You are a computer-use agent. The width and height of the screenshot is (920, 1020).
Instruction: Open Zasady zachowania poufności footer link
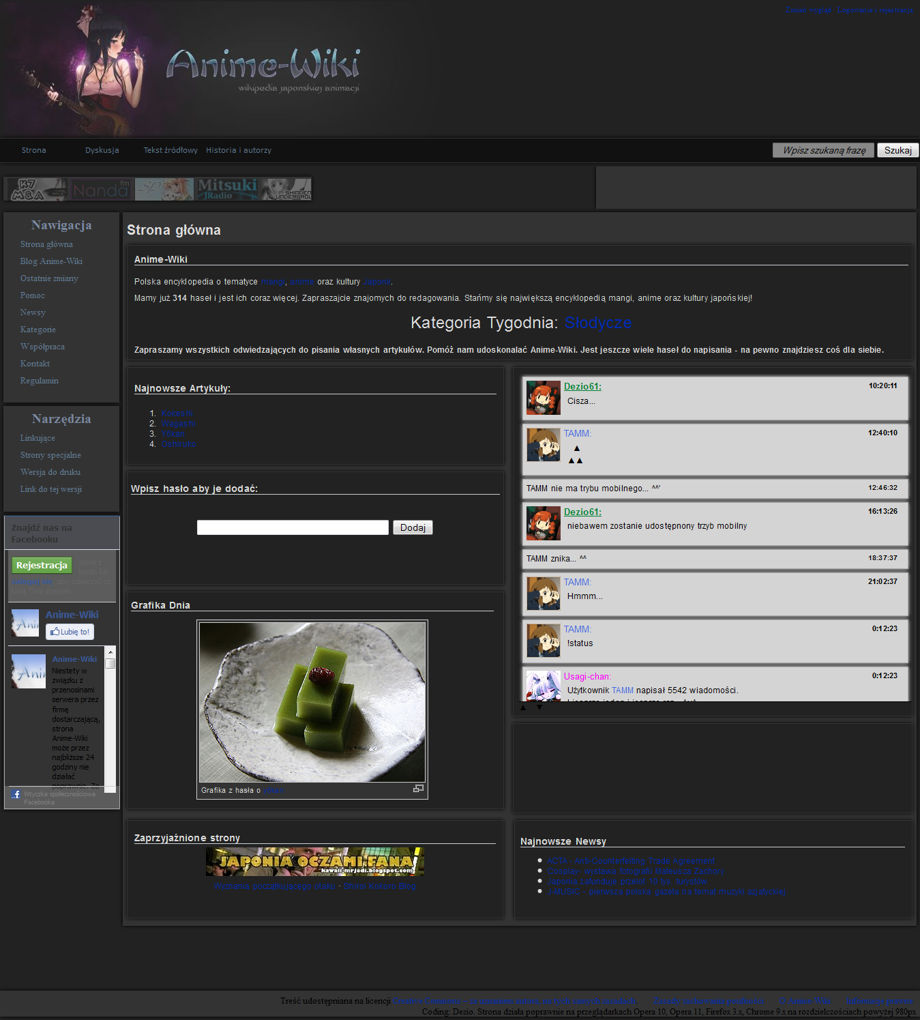coord(709,1001)
